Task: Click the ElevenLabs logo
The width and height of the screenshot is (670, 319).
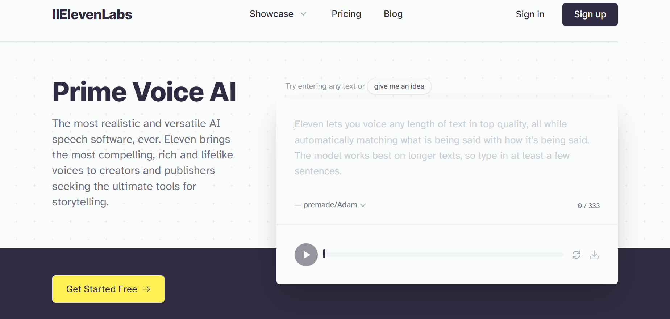Action: 92,14
